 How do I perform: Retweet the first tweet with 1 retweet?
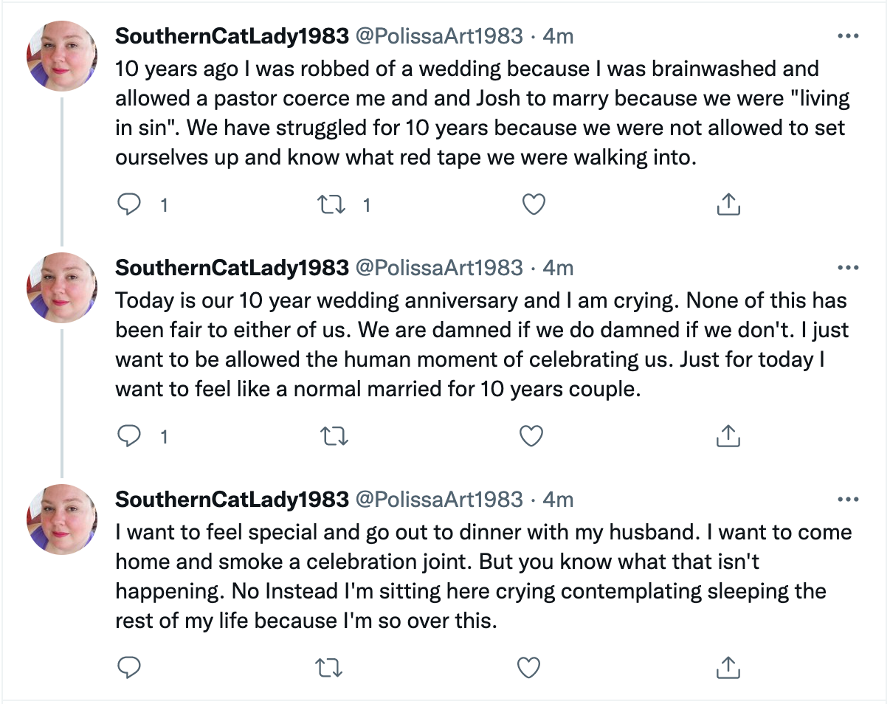pyautogui.click(x=331, y=204)
